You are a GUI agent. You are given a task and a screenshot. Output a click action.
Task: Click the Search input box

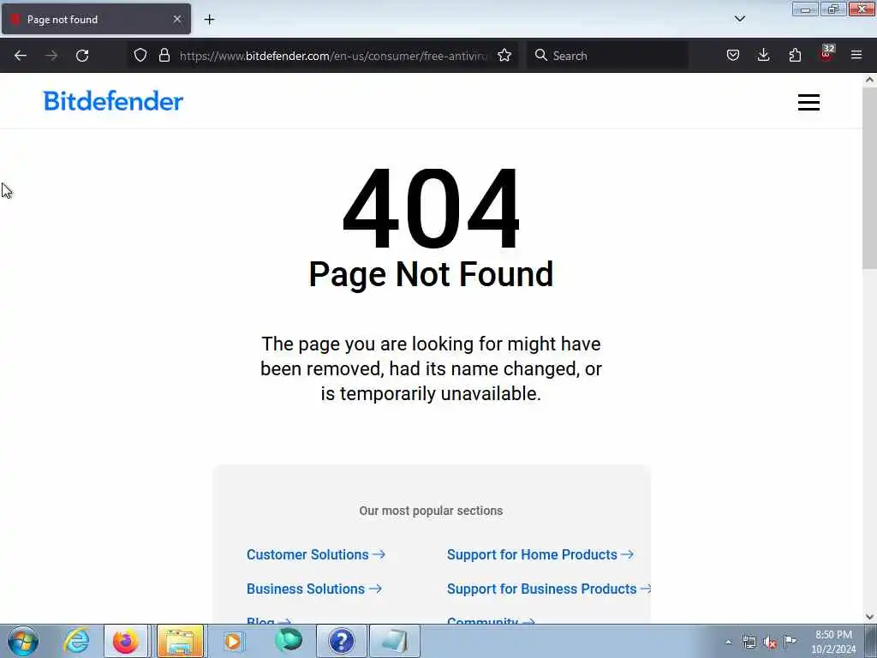607,56
